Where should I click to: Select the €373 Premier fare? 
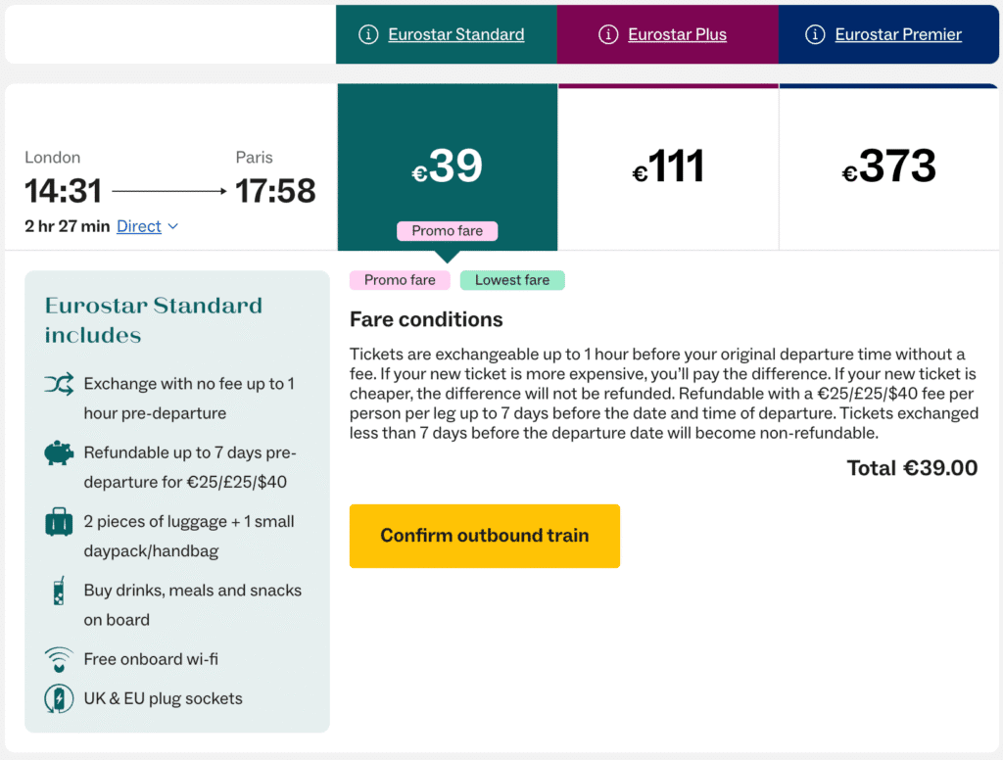888,167
